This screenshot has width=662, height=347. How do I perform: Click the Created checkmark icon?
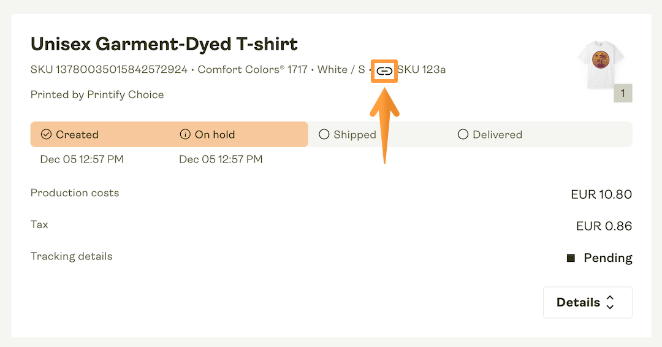point(46,134)
